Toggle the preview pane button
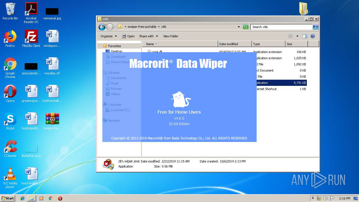Image resolution: width=359 pixels, height=202 pixels. coord(305,36)
